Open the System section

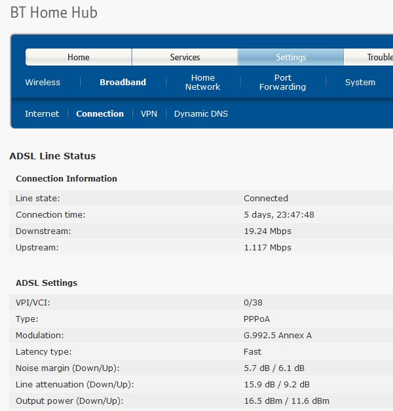pos(360,83)
